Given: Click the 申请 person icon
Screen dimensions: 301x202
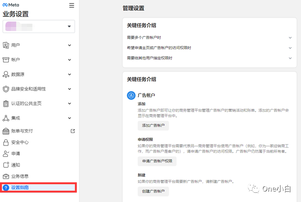Looking at the screenshot, I should (6, 153).
